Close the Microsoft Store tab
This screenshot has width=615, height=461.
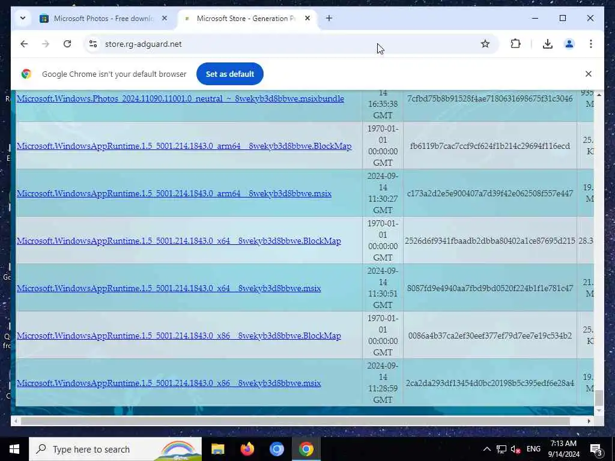click(x=307, y=18)
